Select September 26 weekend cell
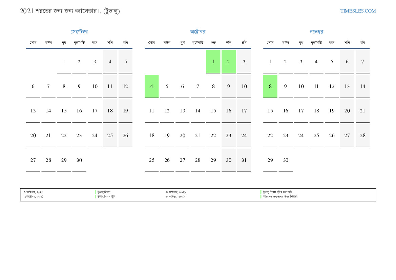The height and width of the screenshot is (280, 396). click(x=125, y=135)
